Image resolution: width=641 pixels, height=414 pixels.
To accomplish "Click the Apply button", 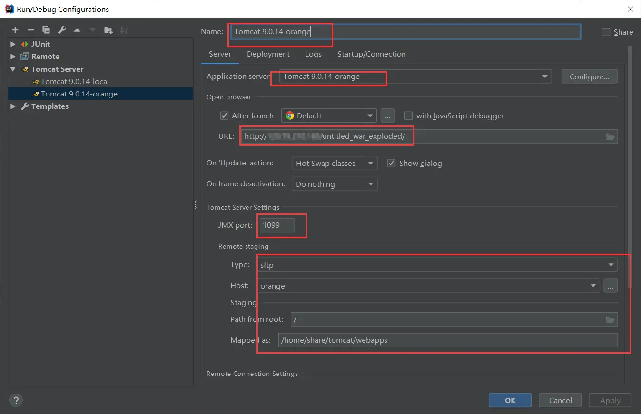I will (x=610, y=400).
